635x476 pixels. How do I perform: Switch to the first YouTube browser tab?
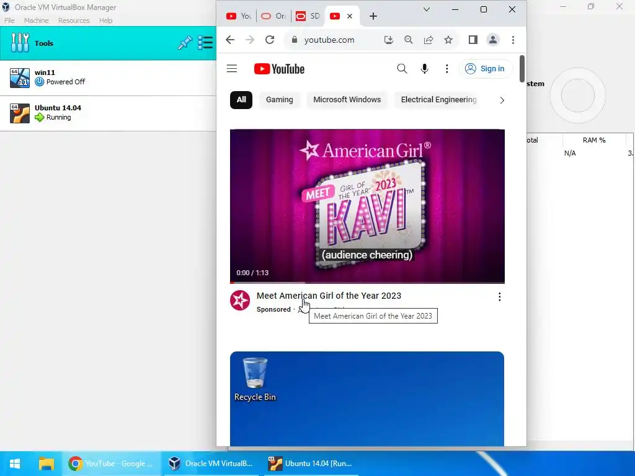coord(238,16)
